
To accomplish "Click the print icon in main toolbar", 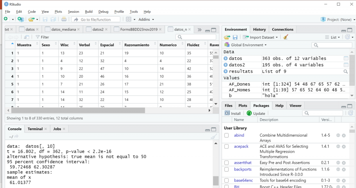I will click(64, 19).
